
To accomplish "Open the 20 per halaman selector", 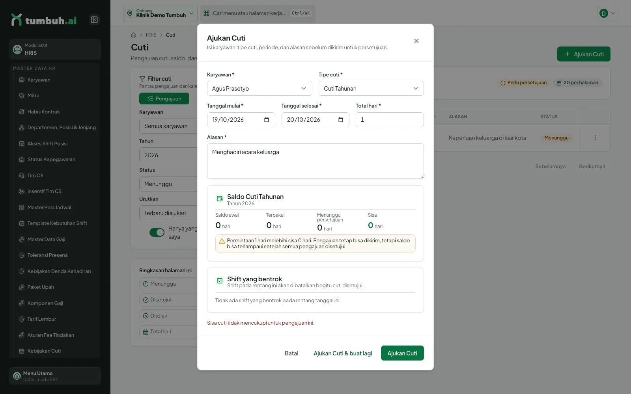I will tap(577, 83).
